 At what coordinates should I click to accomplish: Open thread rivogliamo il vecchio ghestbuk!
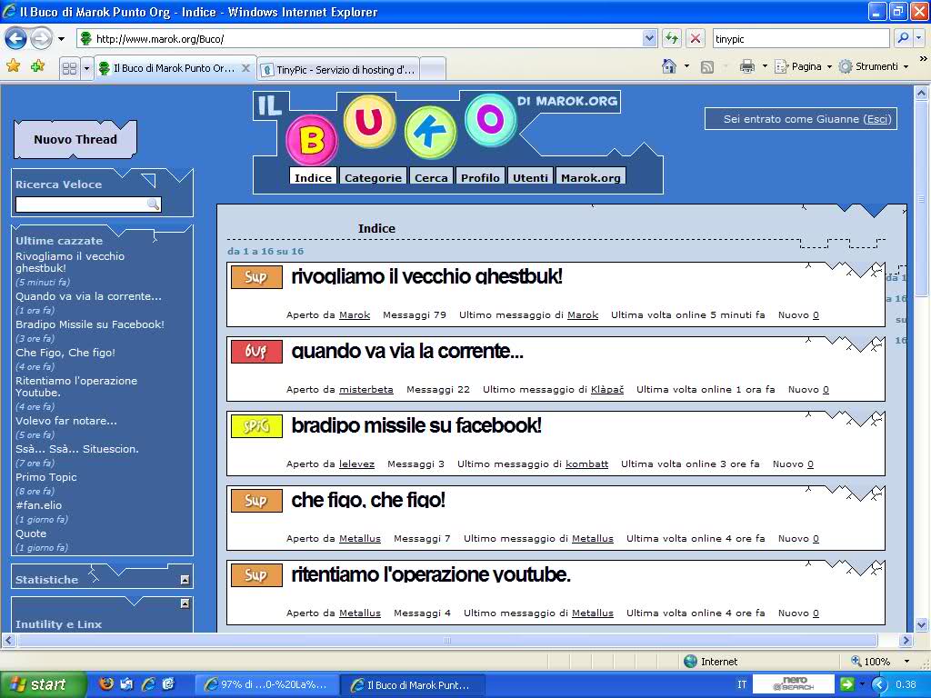(427, 276)
